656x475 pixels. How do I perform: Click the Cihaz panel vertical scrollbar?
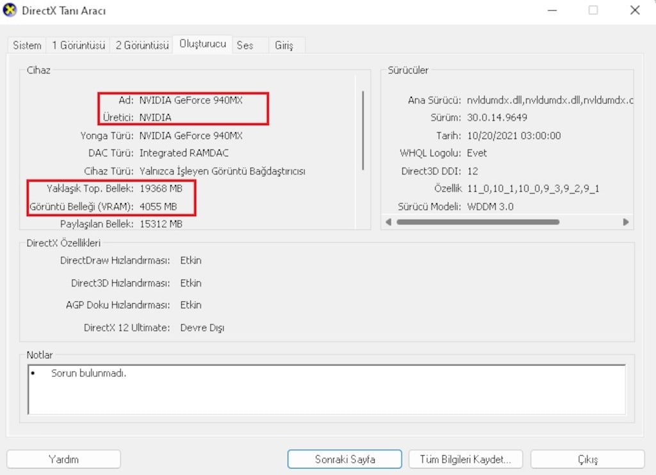(363, 131)
